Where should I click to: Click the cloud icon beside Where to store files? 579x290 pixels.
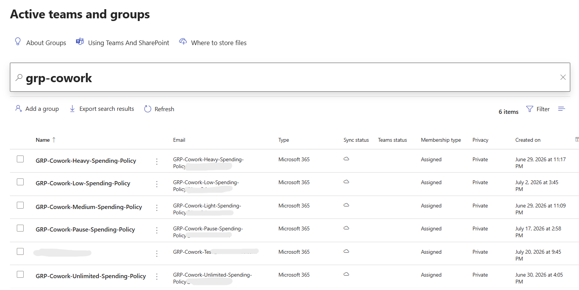point(183,42)
